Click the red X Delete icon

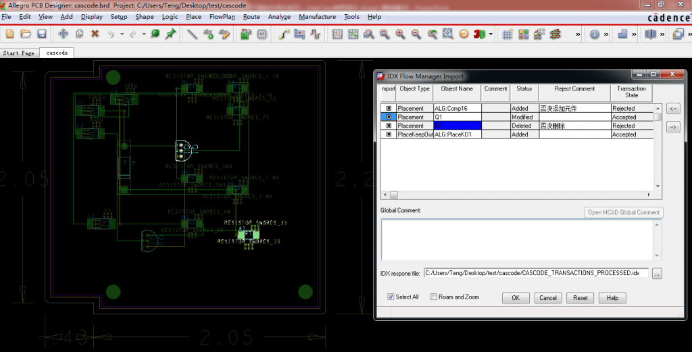coord(95,34)
